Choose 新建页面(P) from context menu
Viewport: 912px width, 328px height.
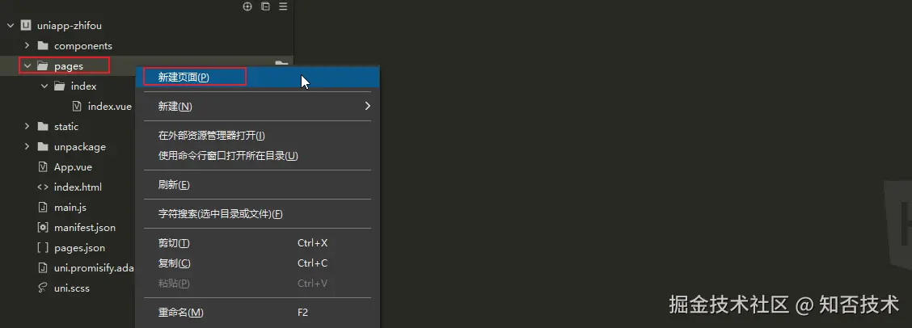(x=184, y=77)
